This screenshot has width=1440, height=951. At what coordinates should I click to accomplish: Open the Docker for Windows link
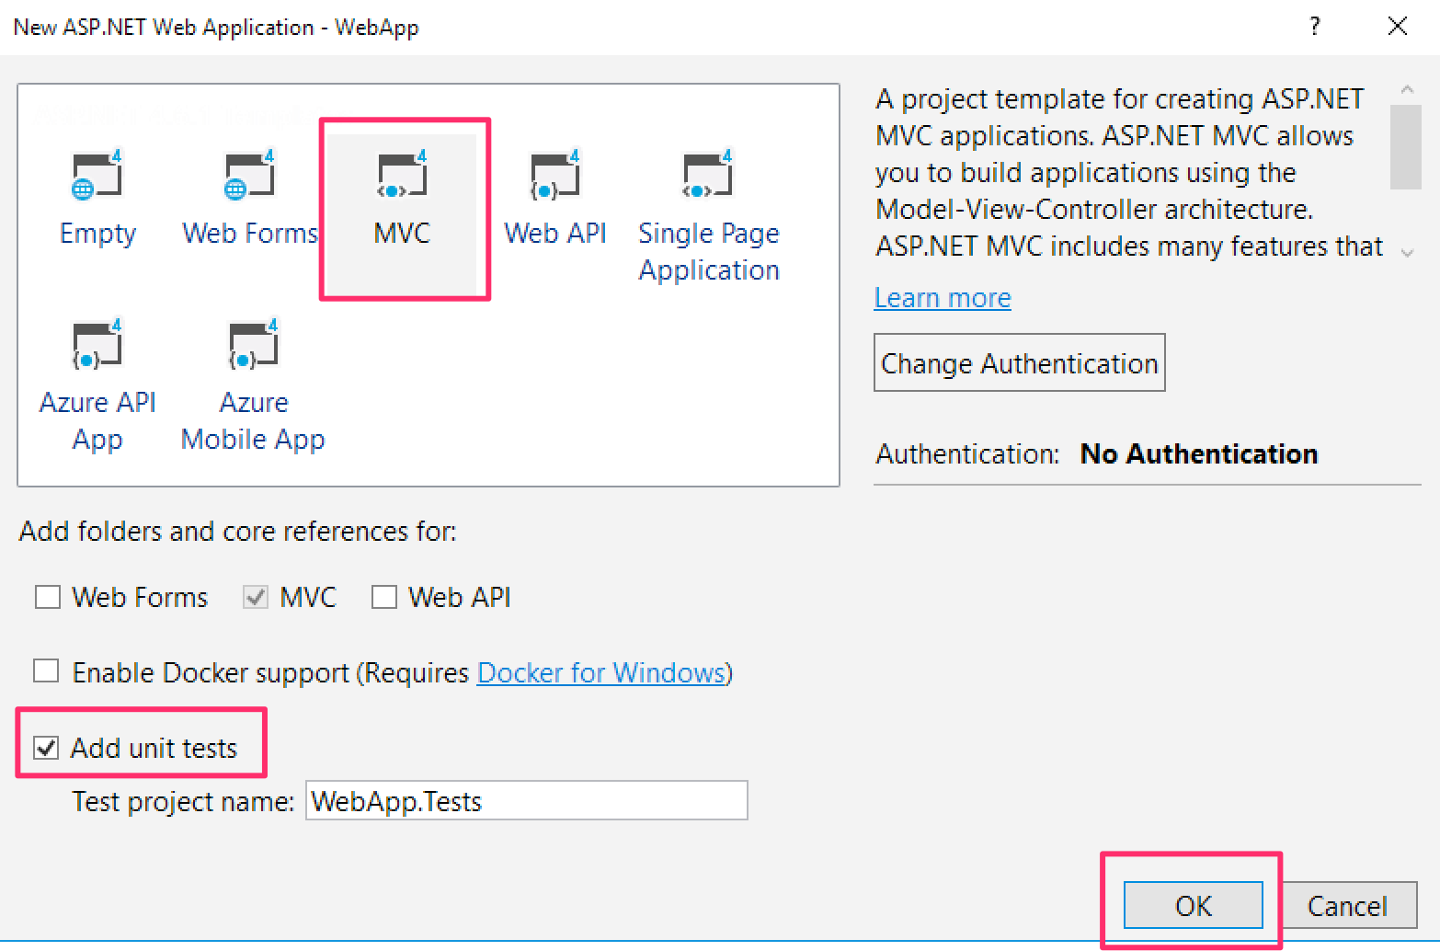pyautogui.click(x=602, y=672)
